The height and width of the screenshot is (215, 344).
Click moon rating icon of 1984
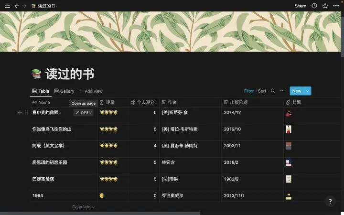click(102, 195)
